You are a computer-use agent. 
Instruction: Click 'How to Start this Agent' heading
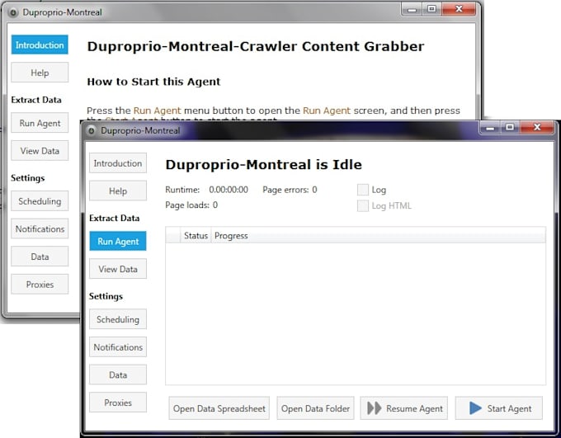pyautogui.click(x=153, y=82)
